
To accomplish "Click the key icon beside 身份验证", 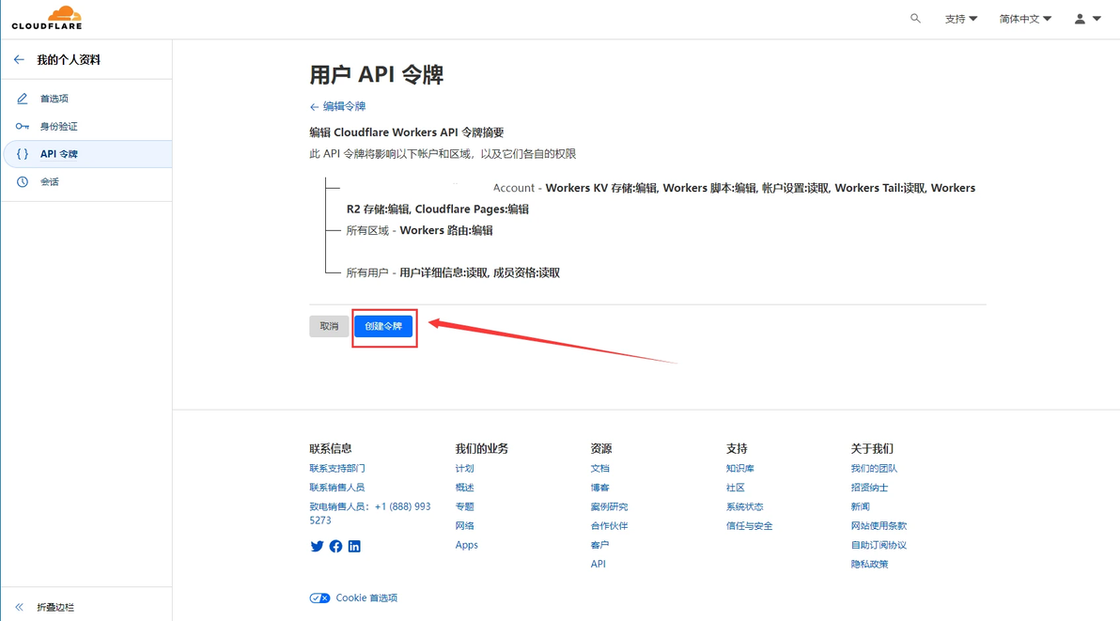I will pyautogui.click(x=23, y=126).
